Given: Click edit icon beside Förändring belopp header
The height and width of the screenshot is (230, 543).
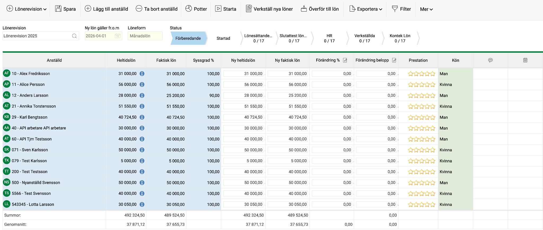Looking at the screenshot, I should point(394,60).
